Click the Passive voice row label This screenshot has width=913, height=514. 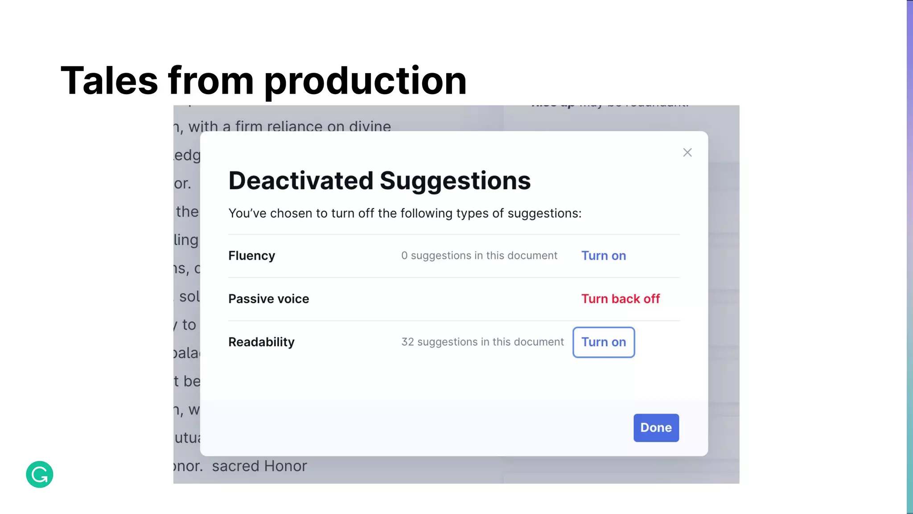click(x=268, y=299)
